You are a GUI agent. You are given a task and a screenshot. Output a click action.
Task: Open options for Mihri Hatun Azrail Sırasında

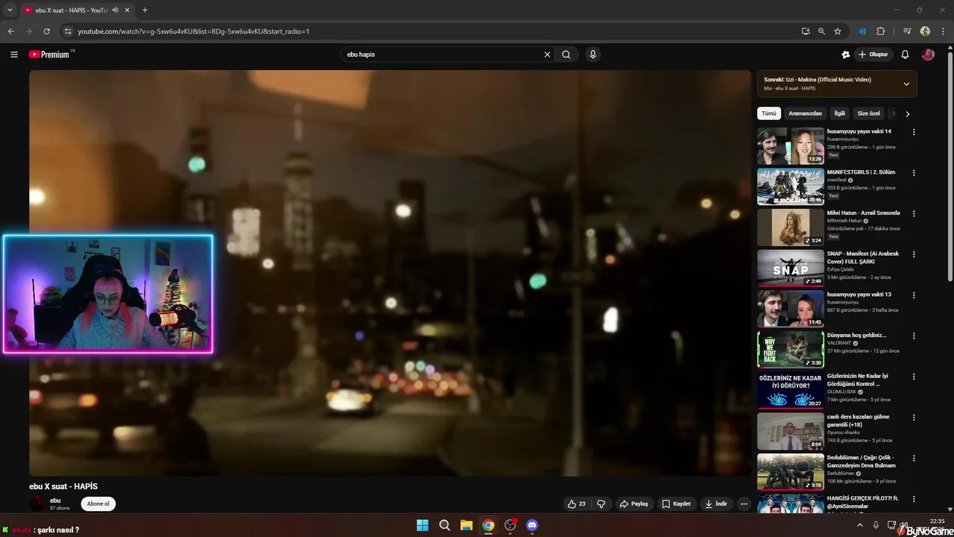click(914, 213)
